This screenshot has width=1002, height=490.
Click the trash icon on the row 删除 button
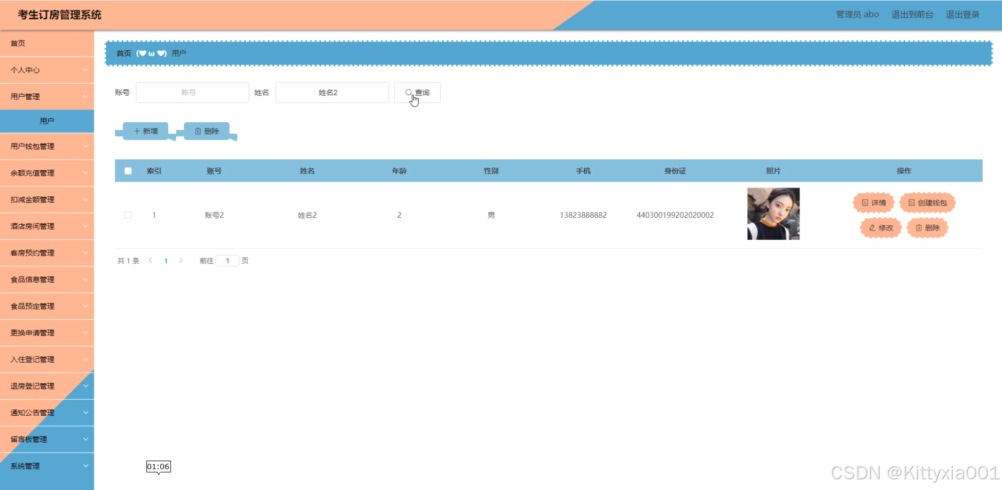[x=919, y=228]
